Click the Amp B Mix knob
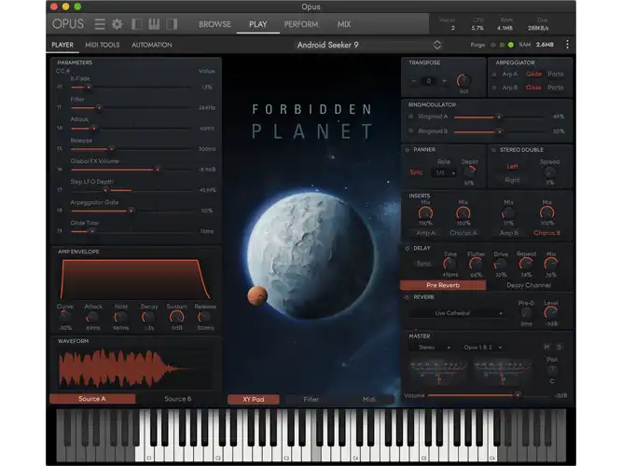The height and width of the screenshot is (466, 622). 508,213
